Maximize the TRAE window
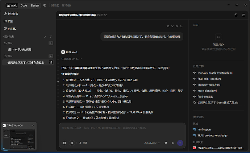The width and height of the screenshot is (250, 153). (237, 5)
